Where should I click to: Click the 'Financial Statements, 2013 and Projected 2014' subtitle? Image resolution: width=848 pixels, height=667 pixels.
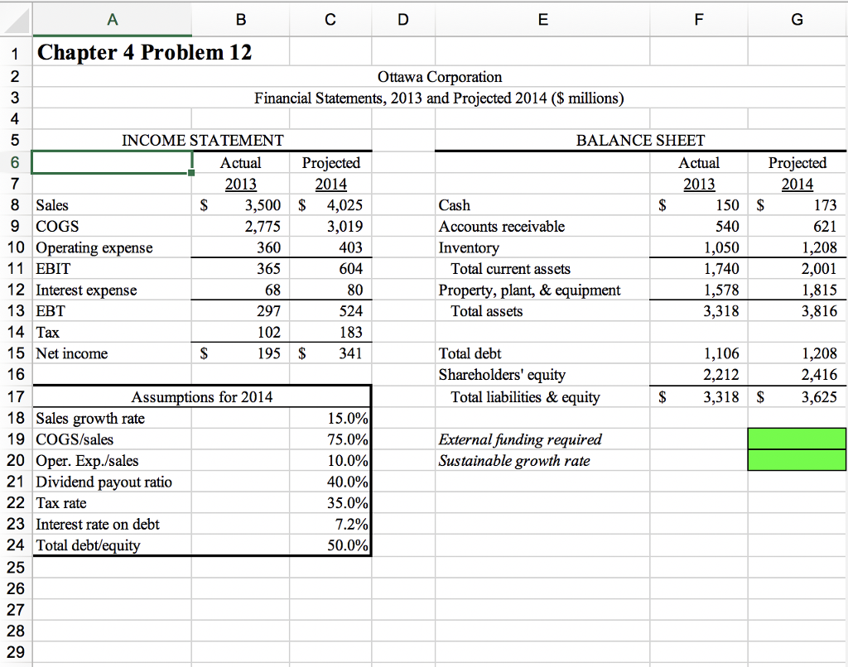439,98
